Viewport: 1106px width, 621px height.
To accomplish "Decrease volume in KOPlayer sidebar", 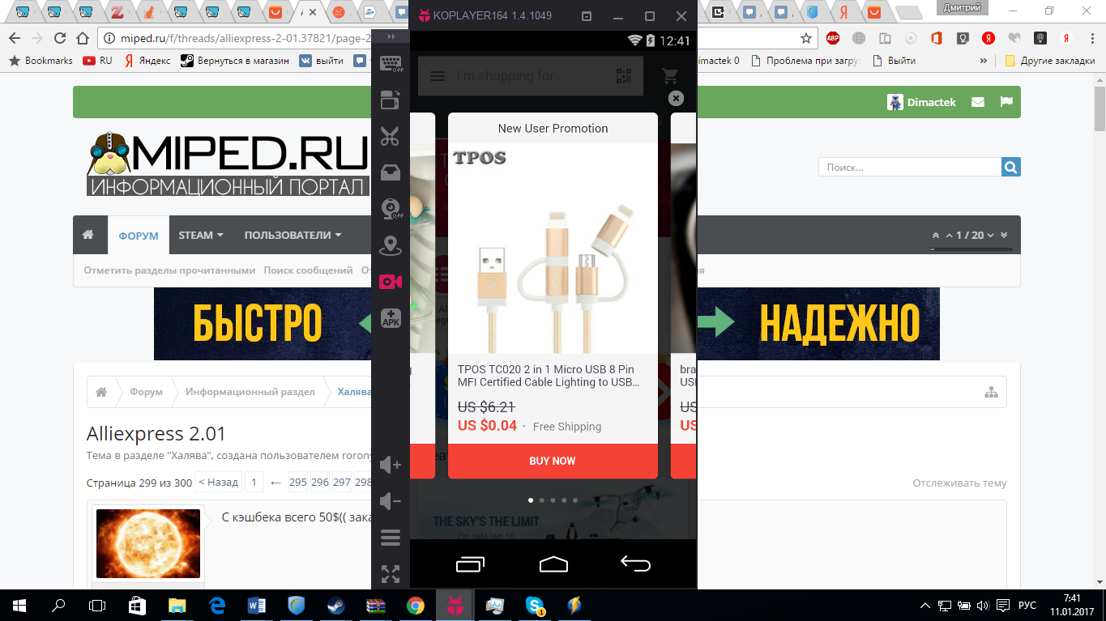I will click(x=391, y=500).
